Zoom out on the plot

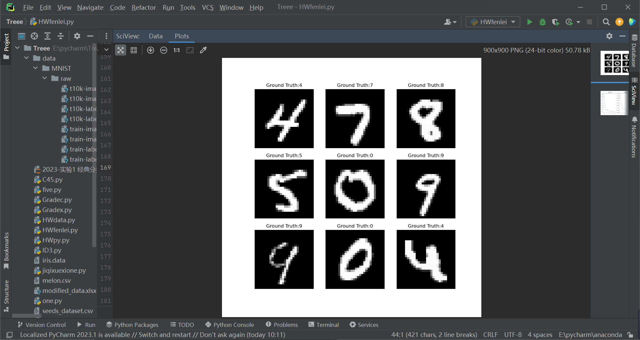pyautogui.click(x=164, y=50)
